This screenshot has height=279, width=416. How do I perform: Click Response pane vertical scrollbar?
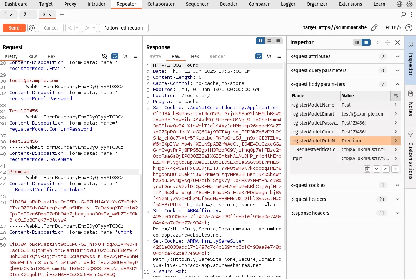point(285,156)
